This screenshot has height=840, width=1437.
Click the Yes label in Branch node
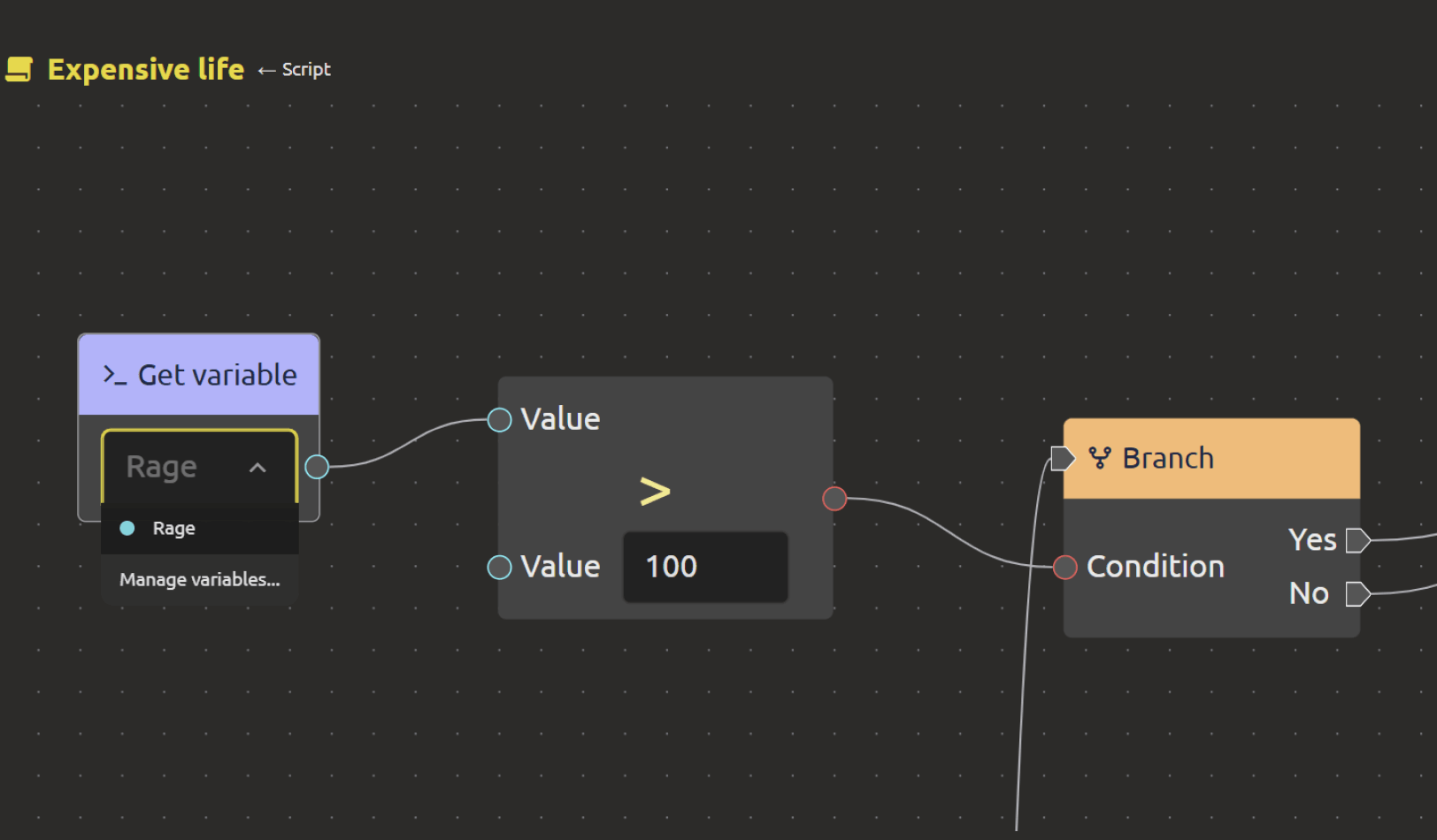[x=1312, y=539]
